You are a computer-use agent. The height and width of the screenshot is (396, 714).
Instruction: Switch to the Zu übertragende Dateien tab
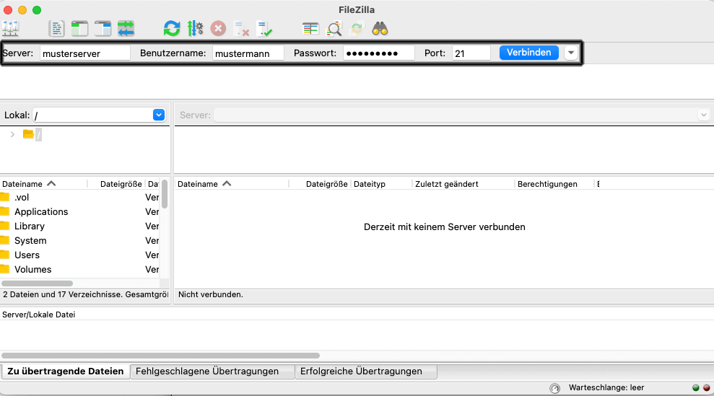pyautogui.click(x=66, y=371)
